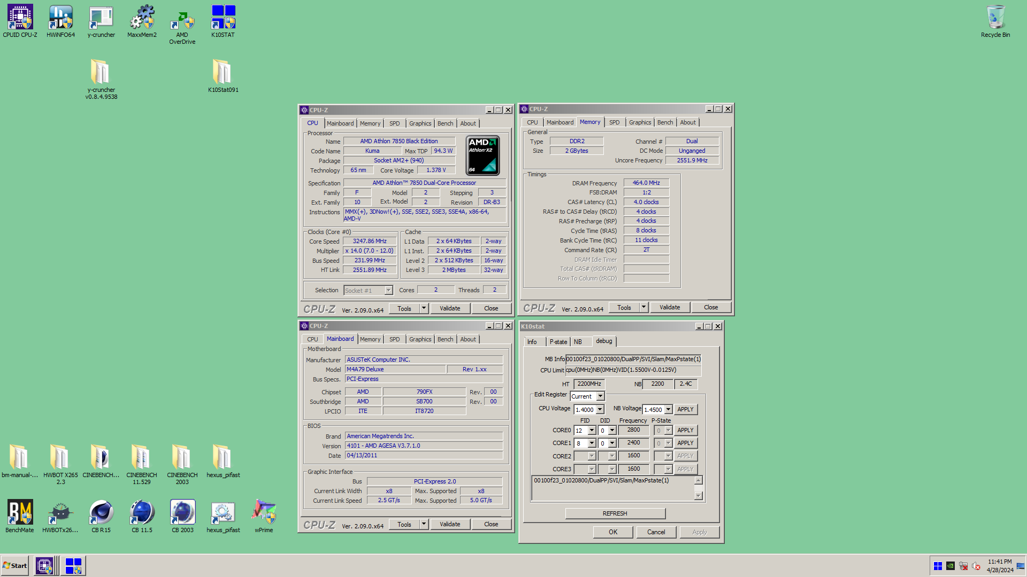Image resolution: width=1027 pixels, height=577 pixels.
Task: Open Start menu
Action: [15, 566]
